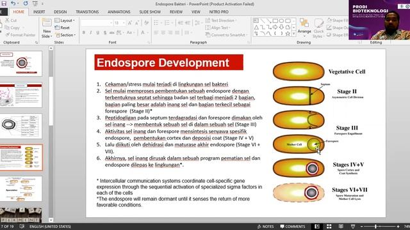Toggle text Shadow formatting
This screenshot has height=230, width=410.
(105, 33)
